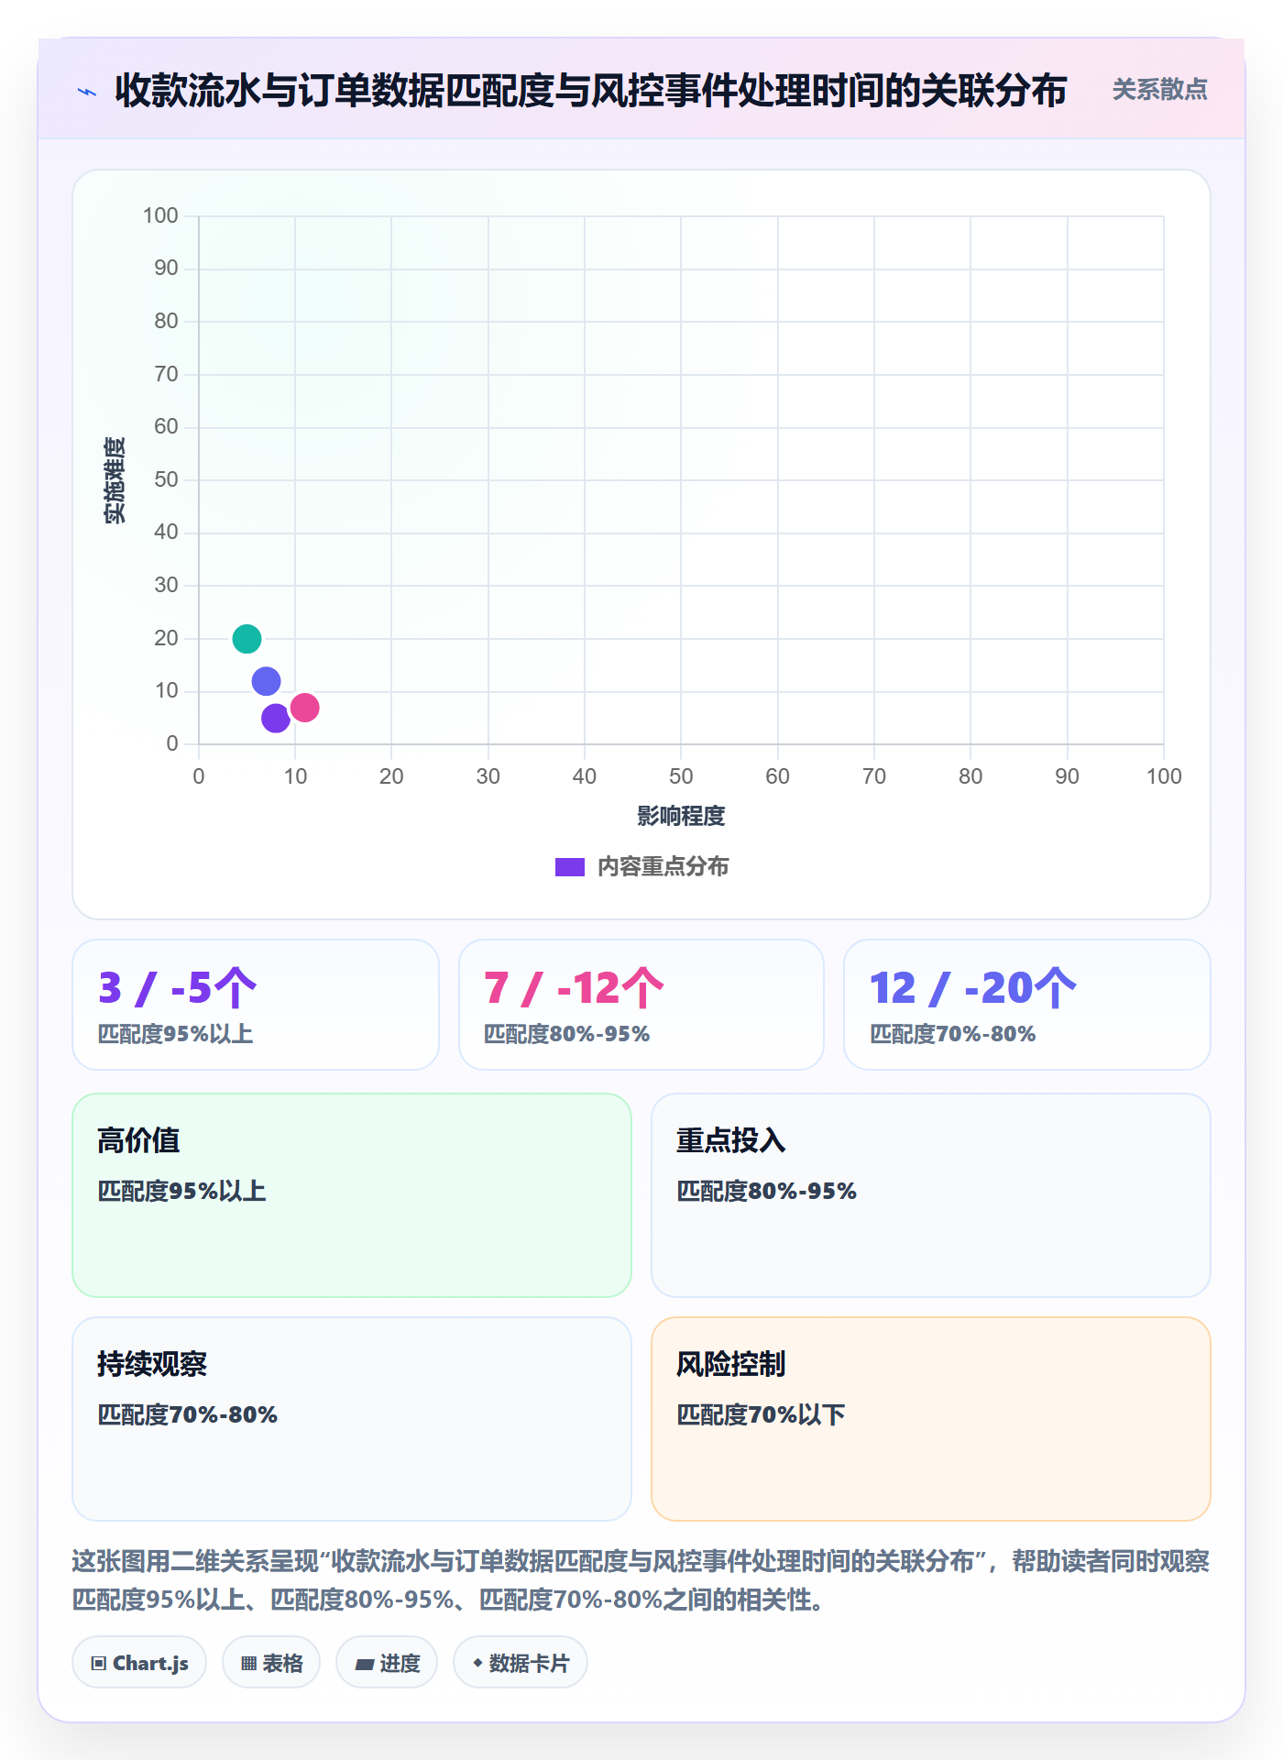Click the pink scatter data point
Viewport: 1283px width, 1760px height.
[x=304, y=708]
